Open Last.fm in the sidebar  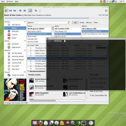coord(15,35)
